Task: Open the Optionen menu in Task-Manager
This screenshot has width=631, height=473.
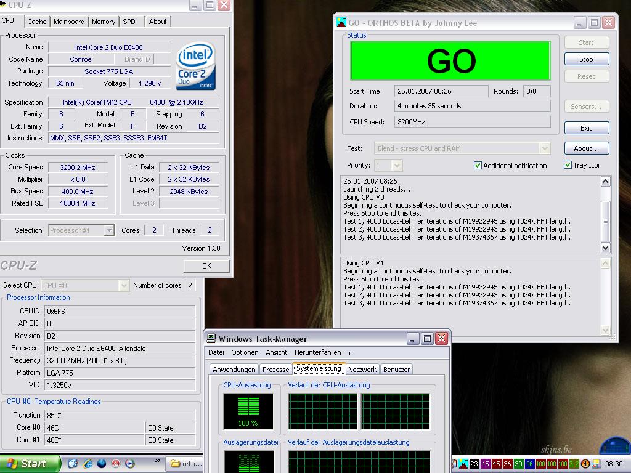Action: [x=245, y=352]
